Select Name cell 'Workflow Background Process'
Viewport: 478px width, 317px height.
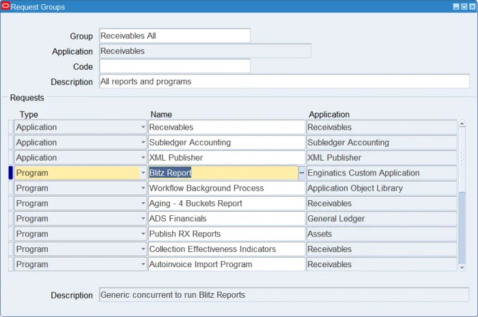227,189
